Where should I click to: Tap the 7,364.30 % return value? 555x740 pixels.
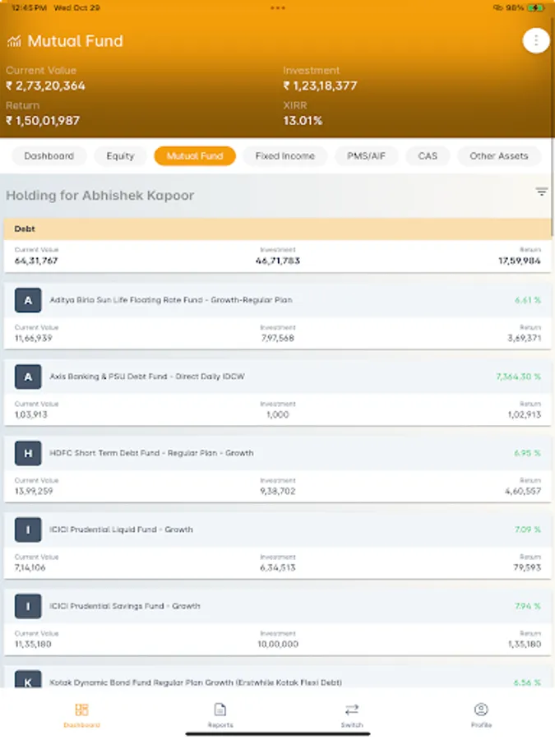coord(518,377)
